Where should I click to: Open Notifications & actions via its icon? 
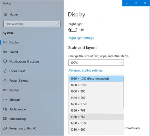tap(5, 61)
